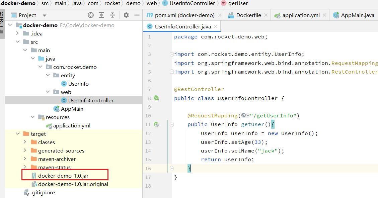The image size is (378, 198).
Task: Collapse the com.rocket.demo package chevron
Action: [x=40, y=67]
